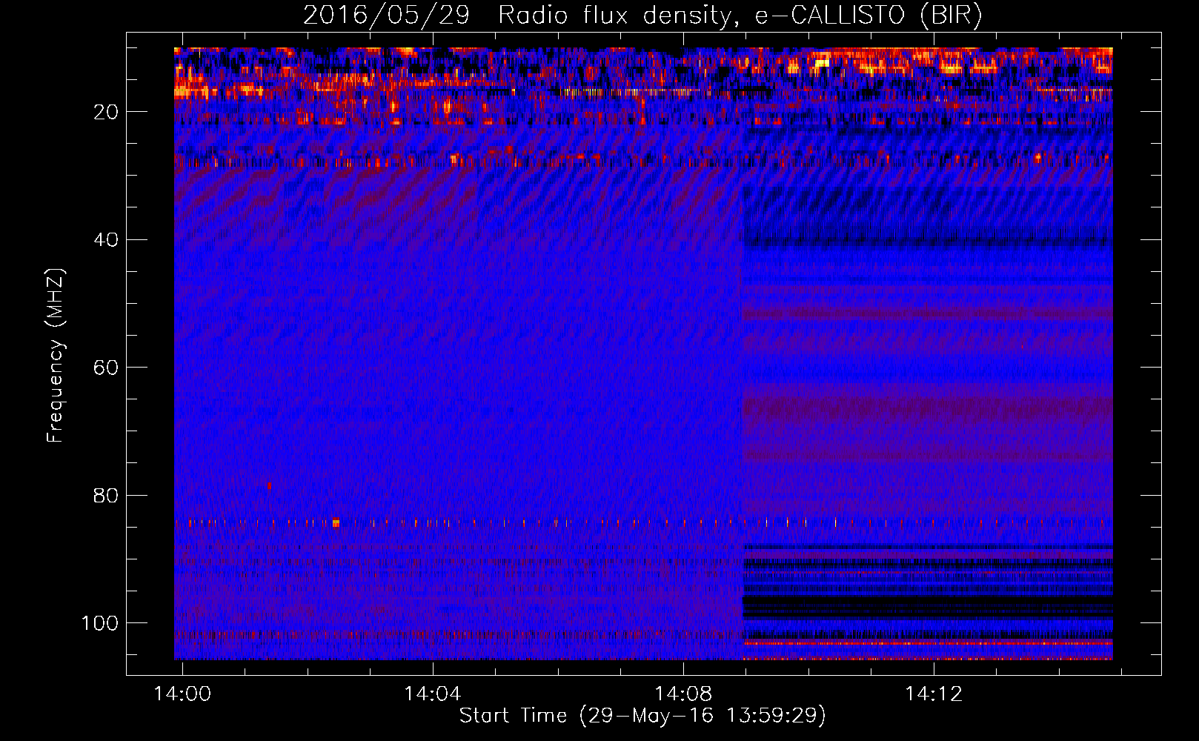Click the bright yellow burst spot near 85 MHz

click(x=336, y=522)
